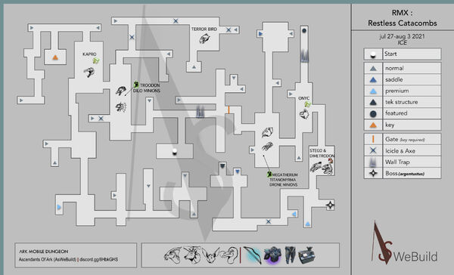Click the 'jul 27-aug 3 2021' date text

coord(402,36)
